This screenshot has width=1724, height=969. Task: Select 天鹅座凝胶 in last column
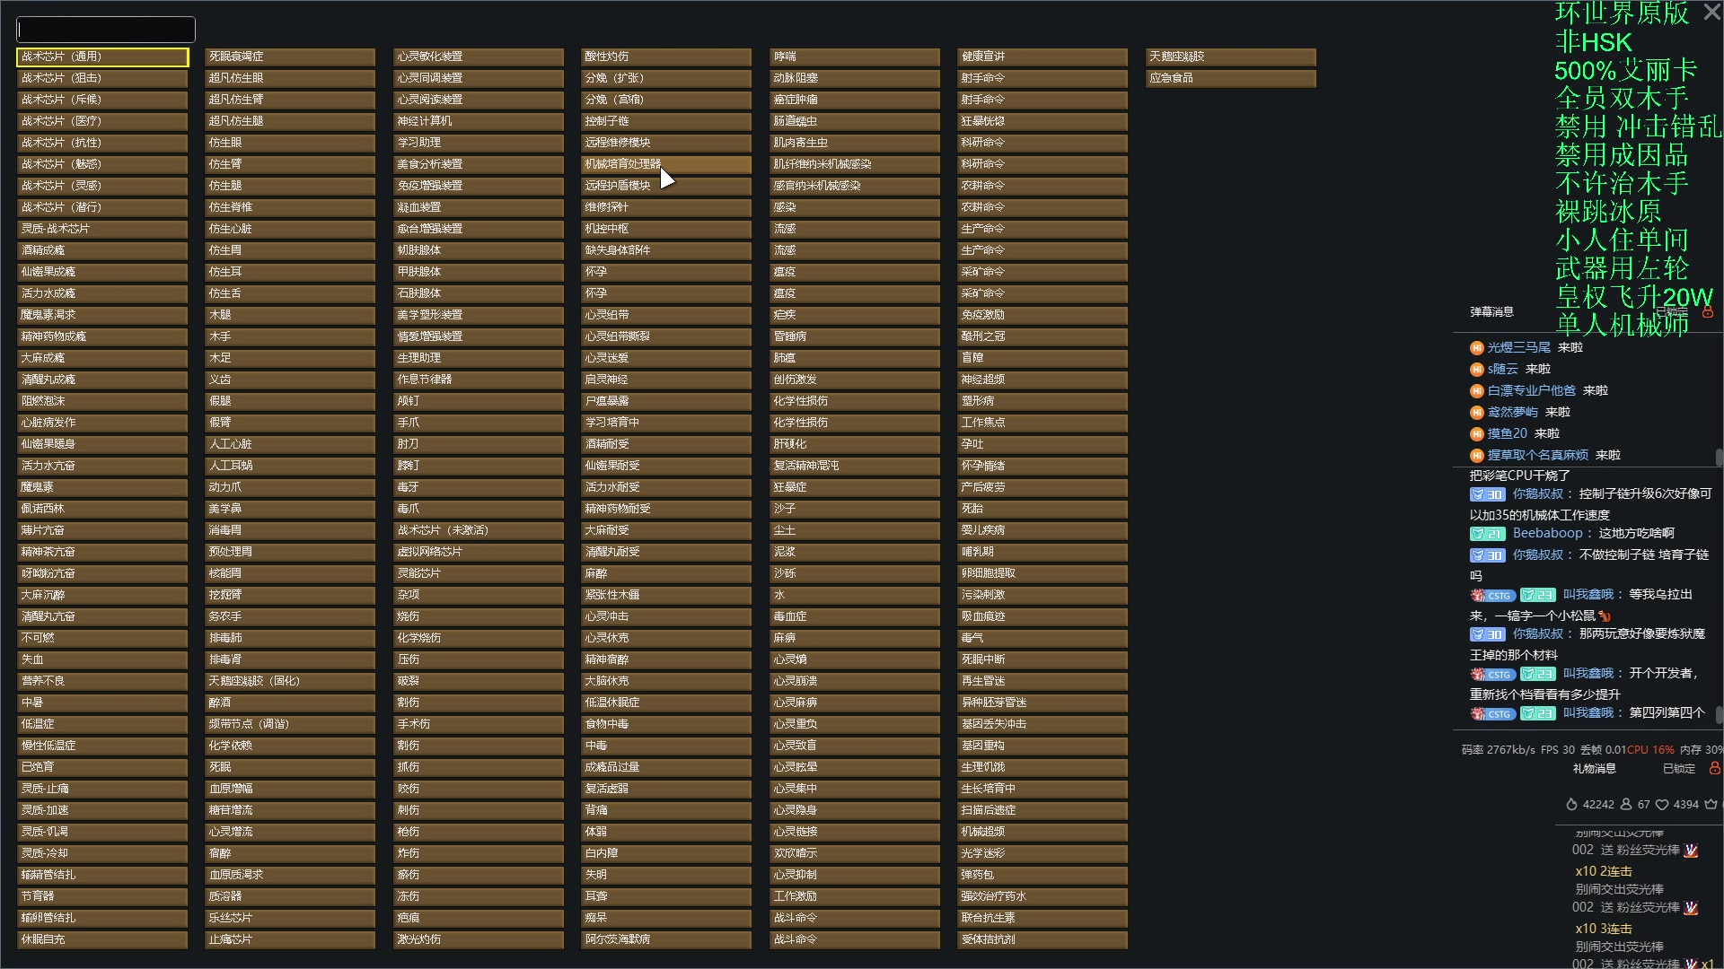pos(1231,57)
